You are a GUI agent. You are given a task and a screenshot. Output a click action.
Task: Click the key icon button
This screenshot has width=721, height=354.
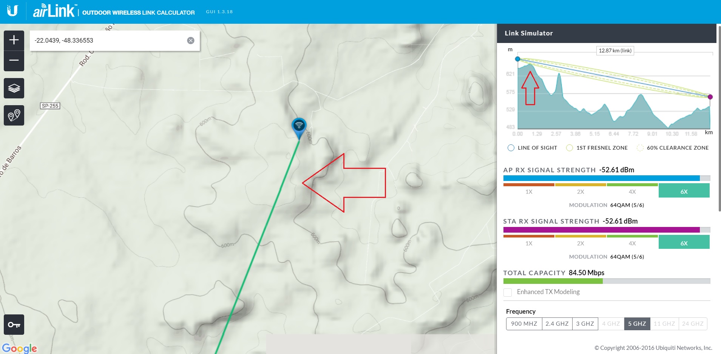(14, 325)
